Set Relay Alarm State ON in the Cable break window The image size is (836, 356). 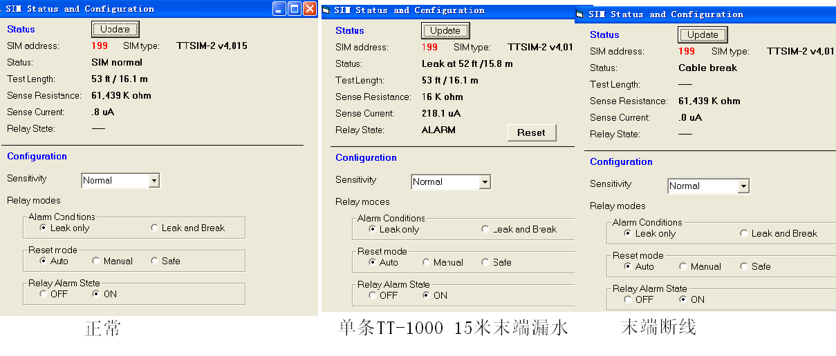(x=683, y=300)
